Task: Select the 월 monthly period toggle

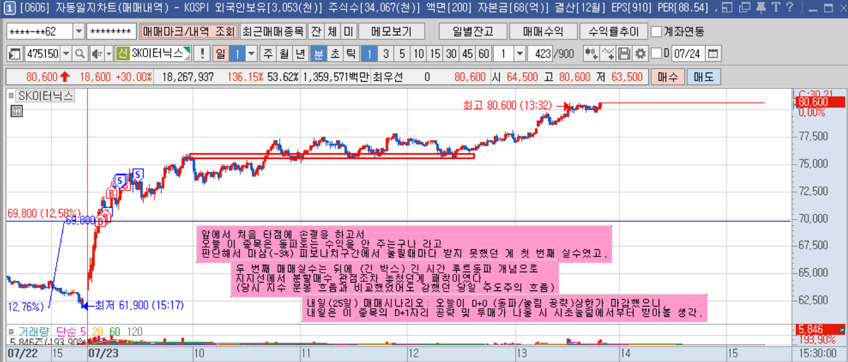Action: click(x=284, y=54)
